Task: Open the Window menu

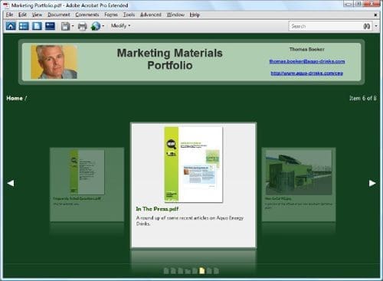Action: click(x=175, y=15)
